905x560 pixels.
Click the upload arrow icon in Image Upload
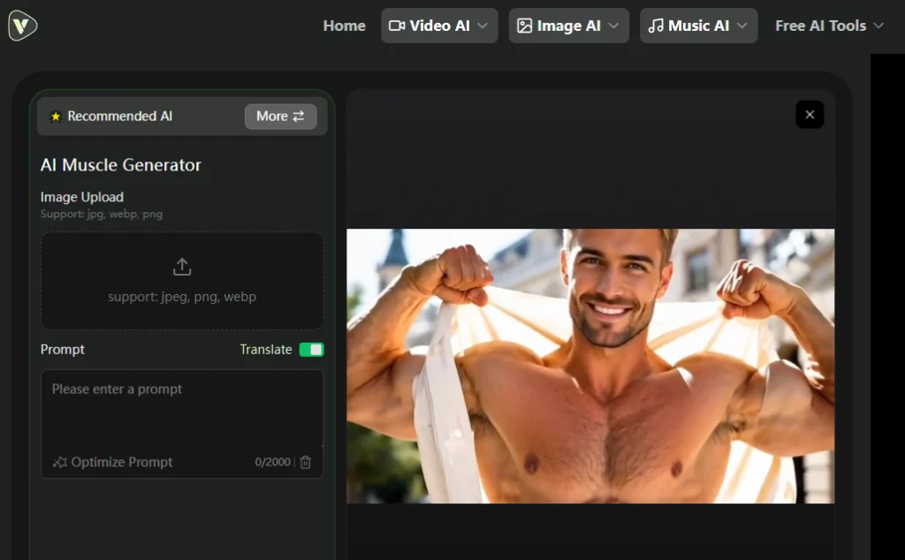(182, 267)
